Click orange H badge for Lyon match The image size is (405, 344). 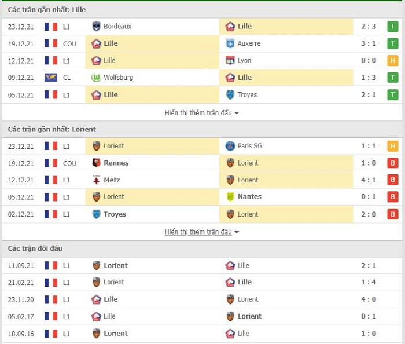[x=393, y=61]
